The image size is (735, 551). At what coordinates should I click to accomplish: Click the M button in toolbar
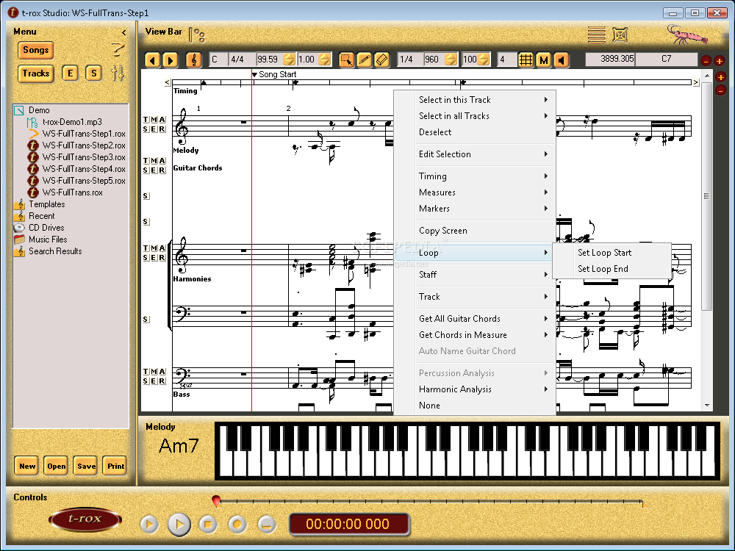click(x=543, y=60)
